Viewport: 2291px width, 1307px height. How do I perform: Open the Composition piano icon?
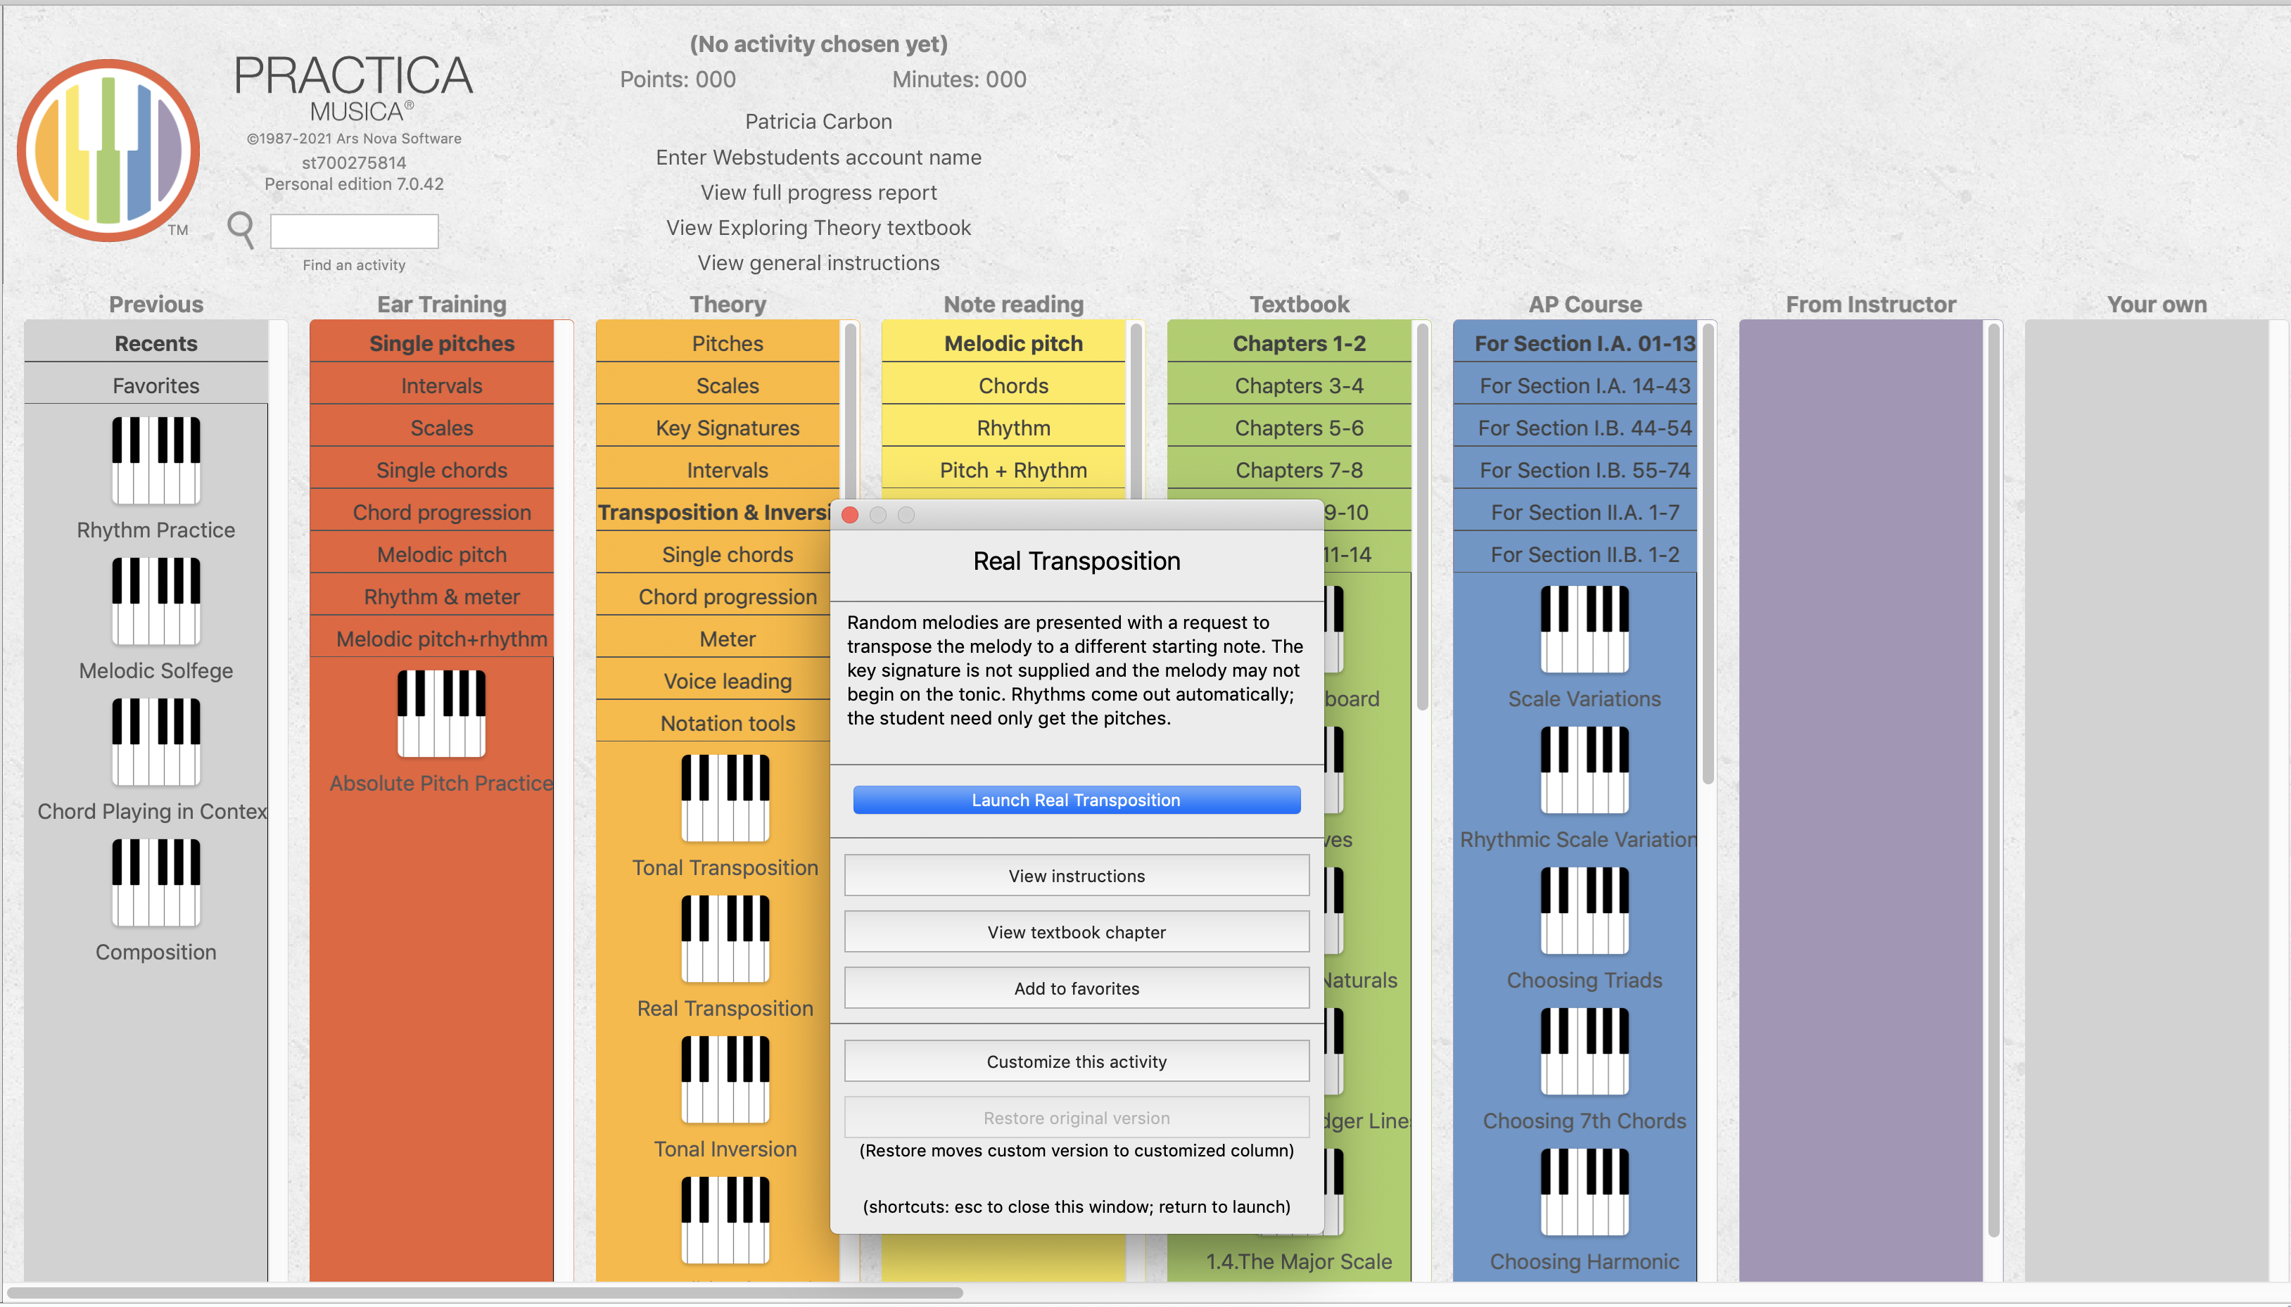click(156, 882)
